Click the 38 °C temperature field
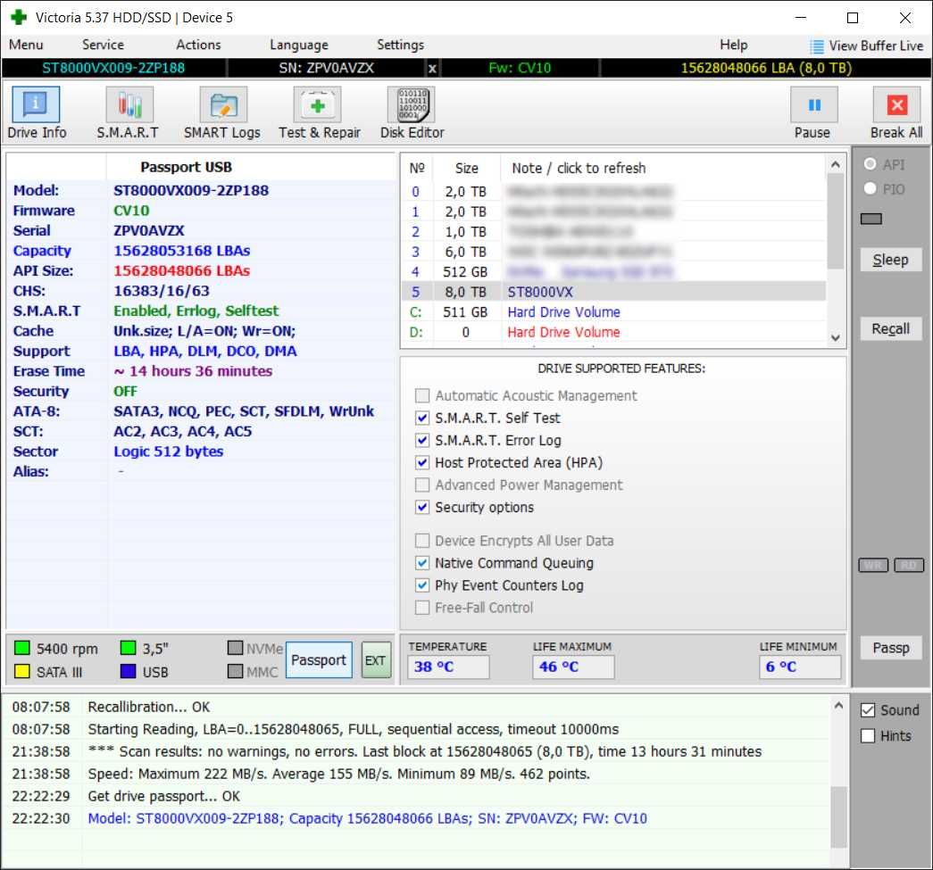The height and width of the screenshot is (870, 933). [448, 667]
